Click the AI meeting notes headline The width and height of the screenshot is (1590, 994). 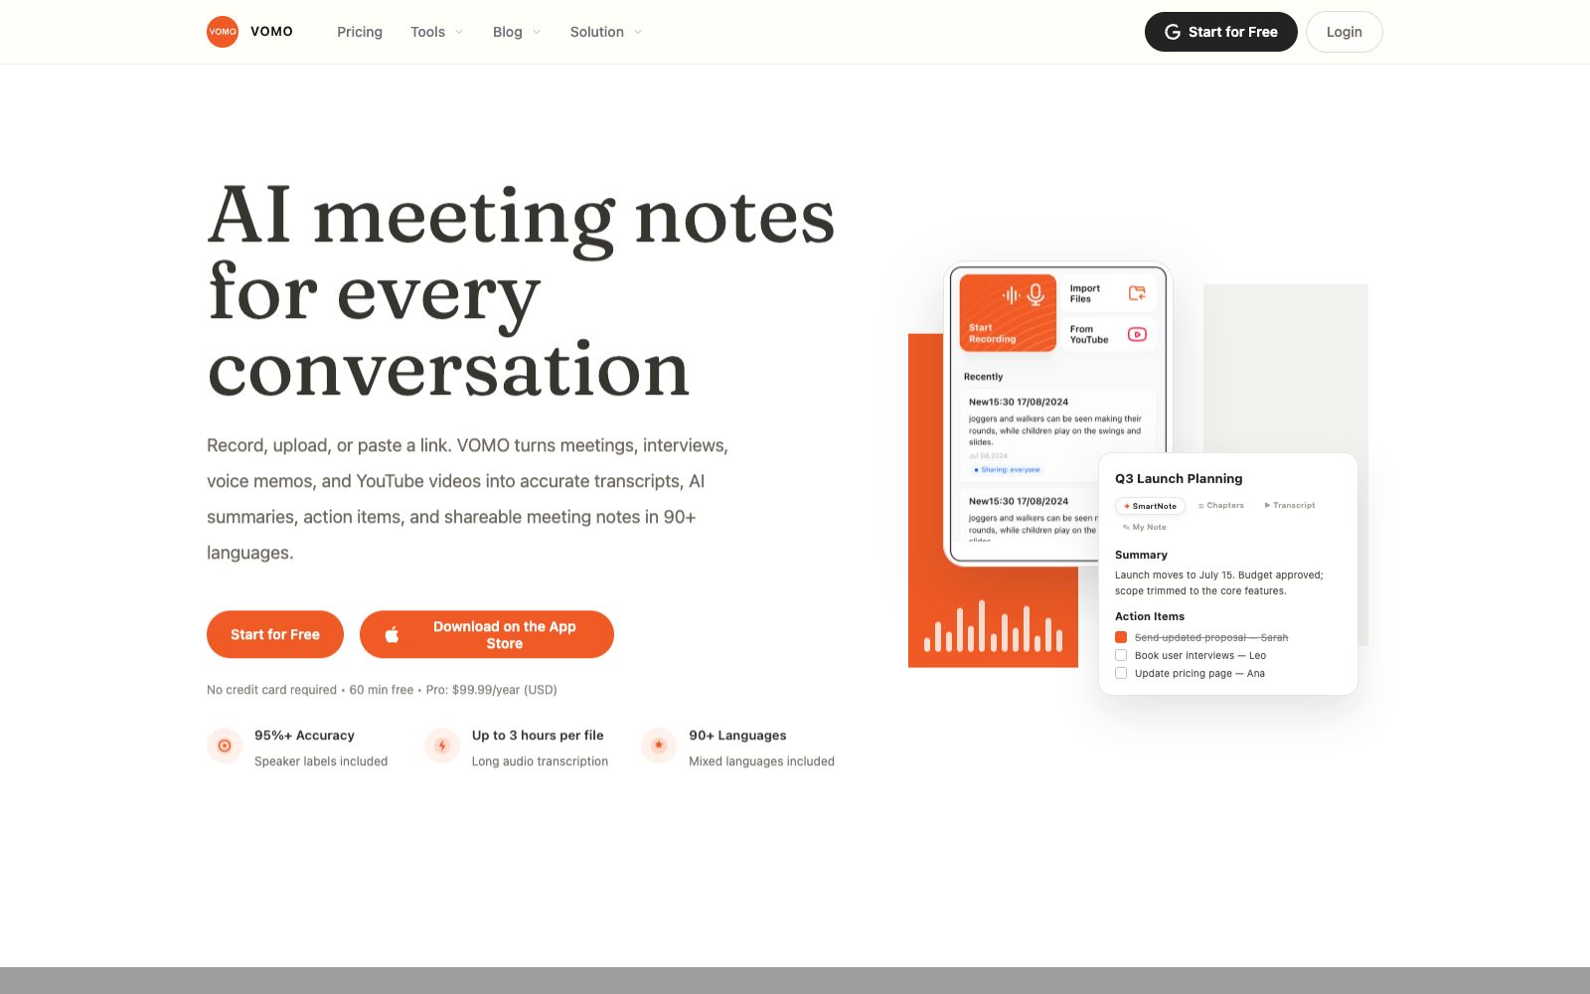(522, 290)
